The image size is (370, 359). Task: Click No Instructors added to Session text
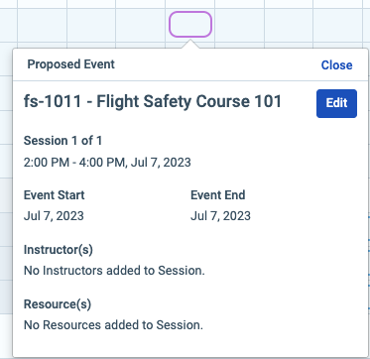click(114, 271)
